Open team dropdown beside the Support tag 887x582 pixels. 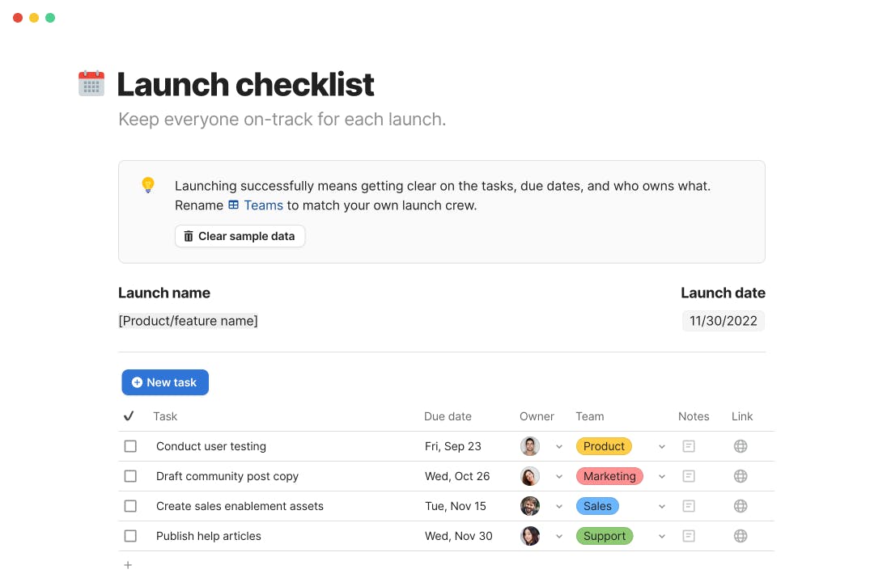pos(662,537)
